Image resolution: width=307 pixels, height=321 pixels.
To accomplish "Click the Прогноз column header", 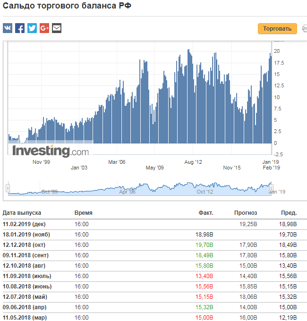I will point(246,213).
